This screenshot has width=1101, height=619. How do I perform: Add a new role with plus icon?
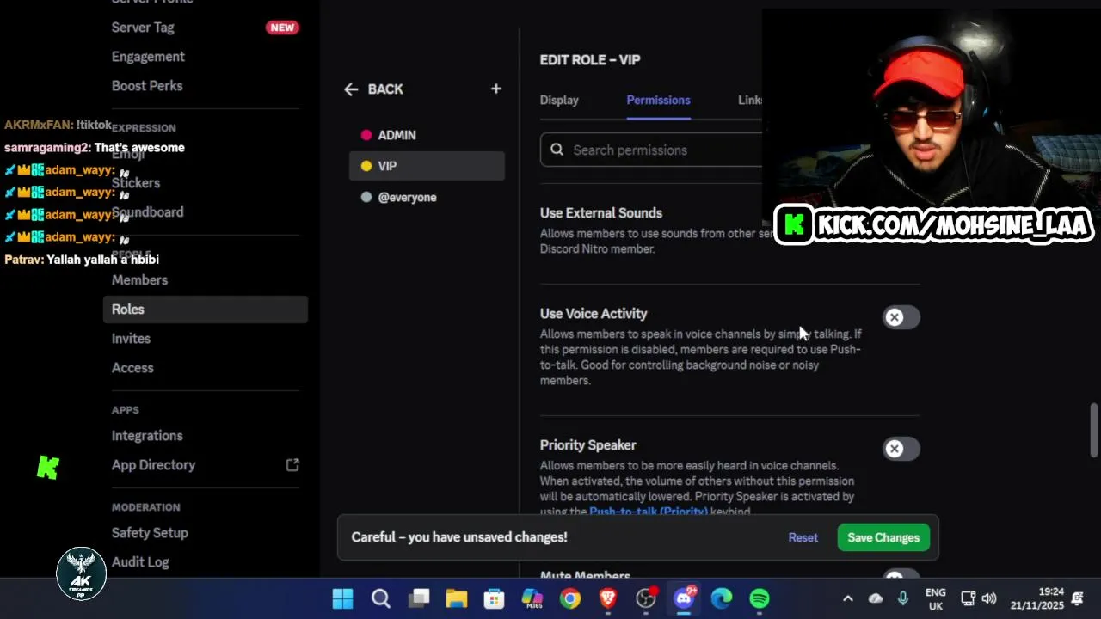[495, 89]
